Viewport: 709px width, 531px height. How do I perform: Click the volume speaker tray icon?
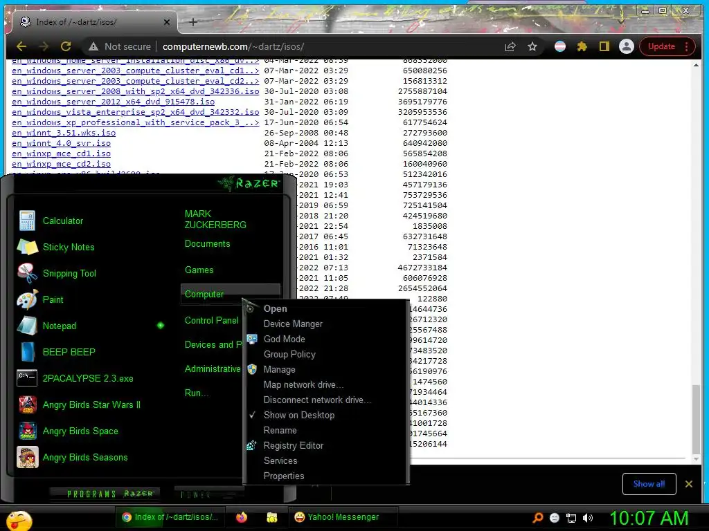click(587, 518)
